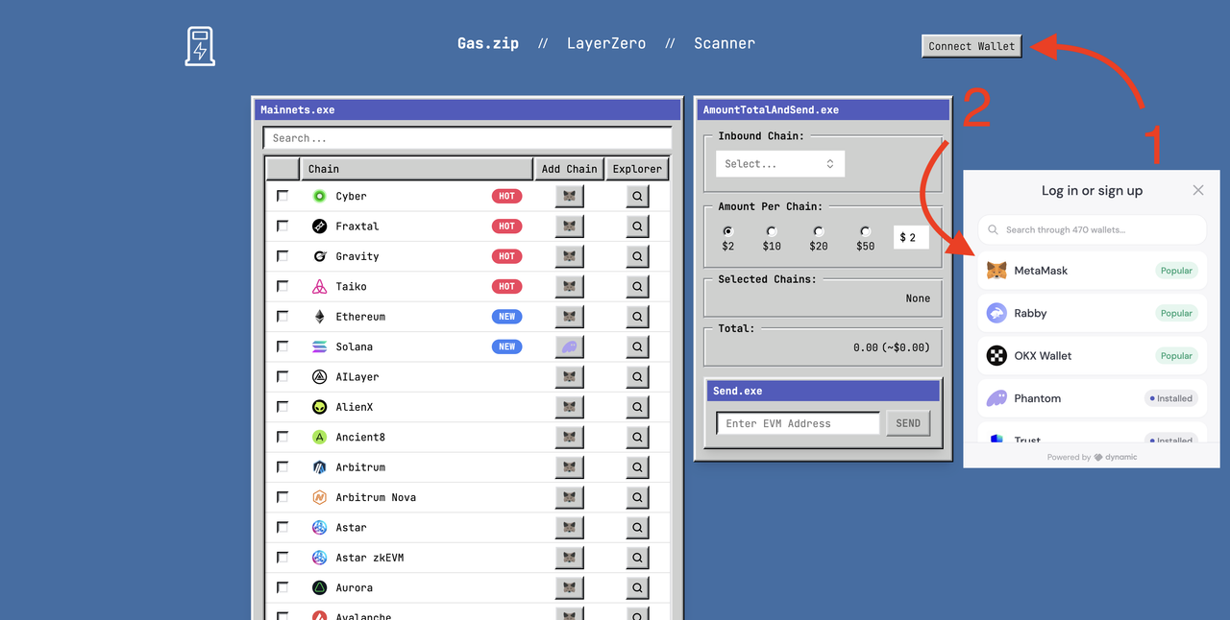Check the Ethereum chain checkbox
The width and height of the screenshot is (1230, 620).
283,316
